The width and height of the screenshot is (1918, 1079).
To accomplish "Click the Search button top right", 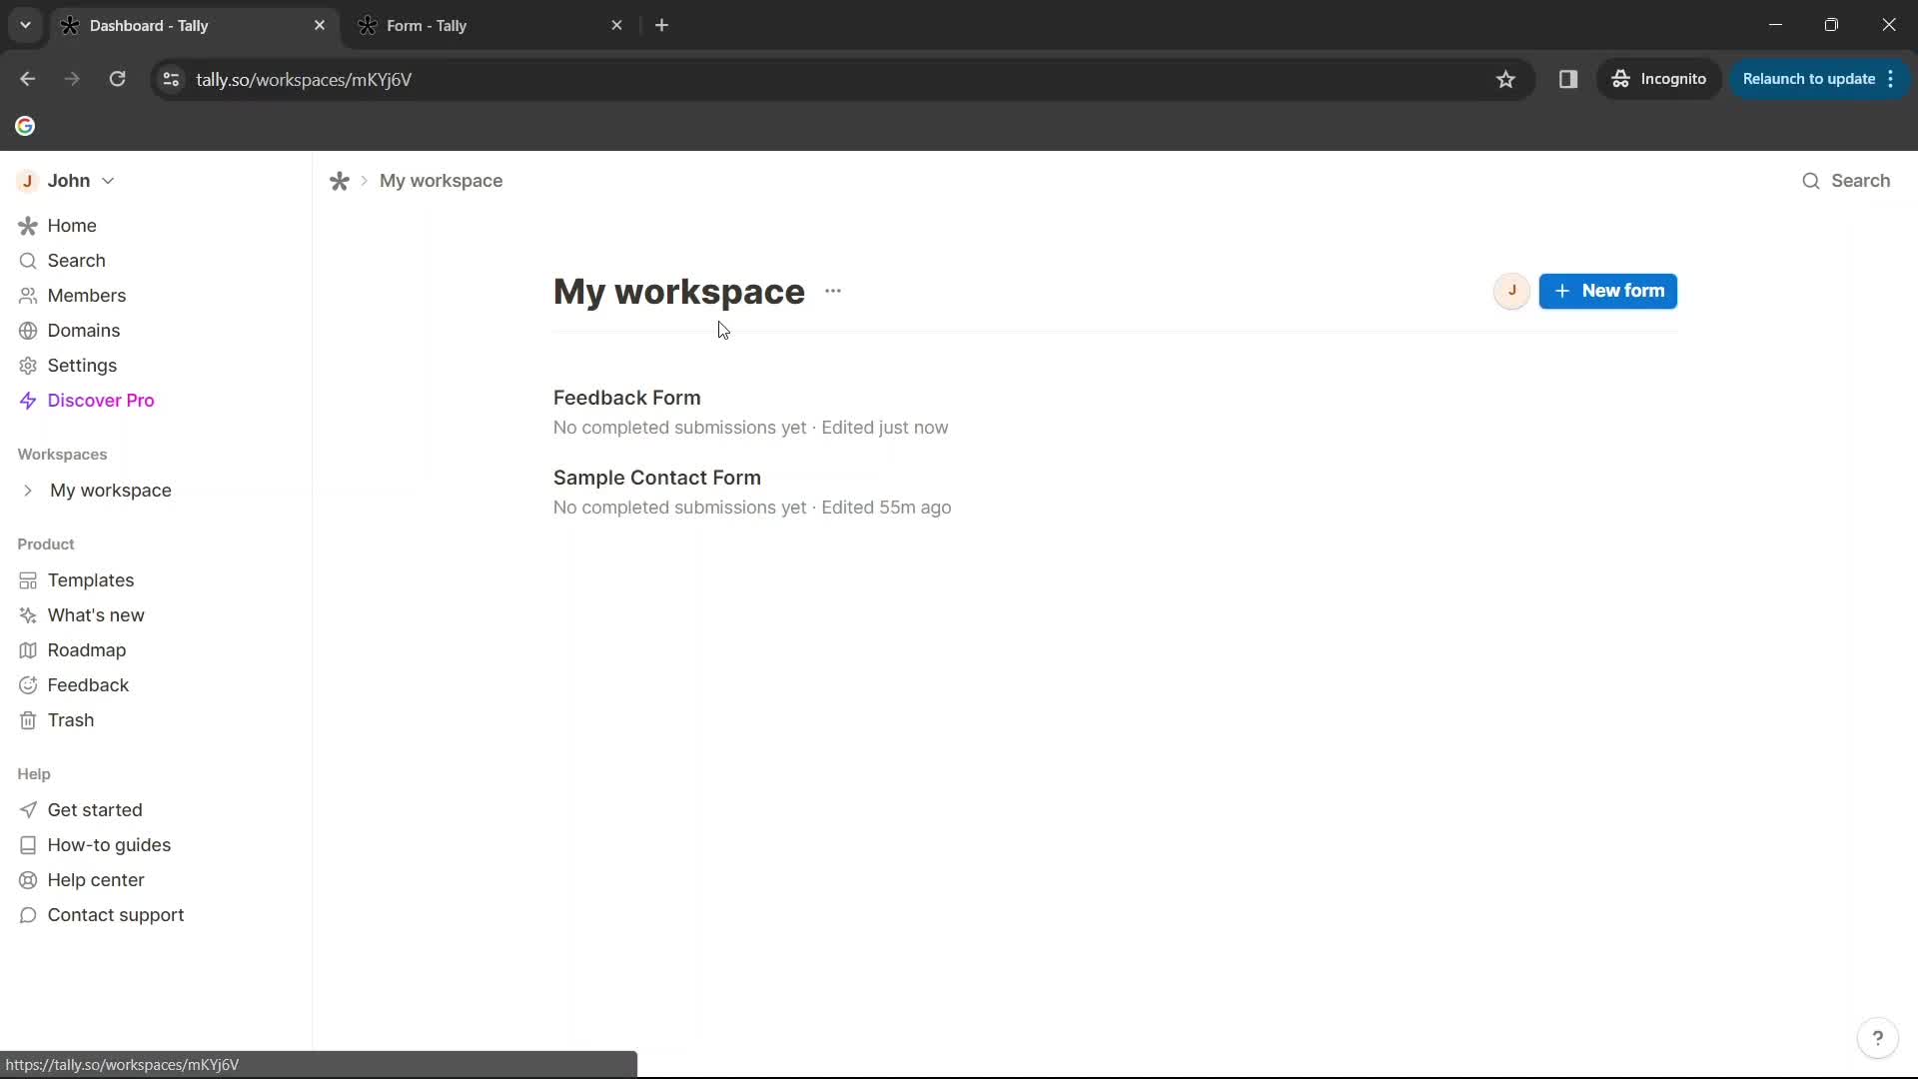I will [1847, 181].
